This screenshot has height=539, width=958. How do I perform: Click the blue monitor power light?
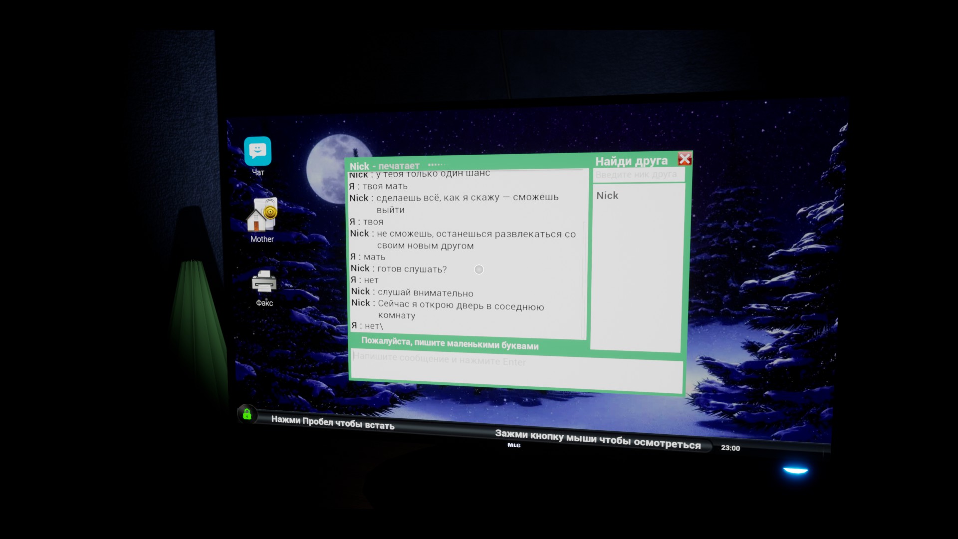tap(795, 470)
